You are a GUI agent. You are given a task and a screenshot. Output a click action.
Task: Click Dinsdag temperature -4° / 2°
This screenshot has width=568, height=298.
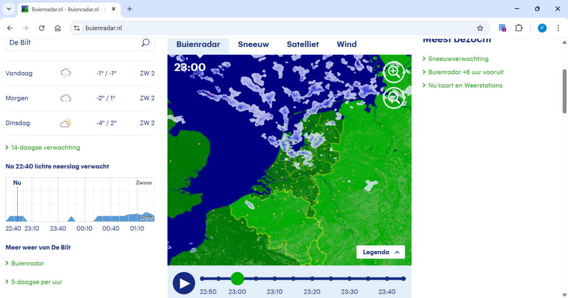click(106, 124)
